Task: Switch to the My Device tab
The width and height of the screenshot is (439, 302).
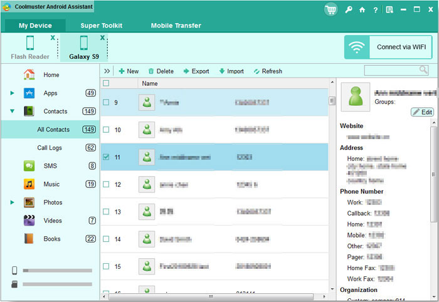Action: point(35,26)
